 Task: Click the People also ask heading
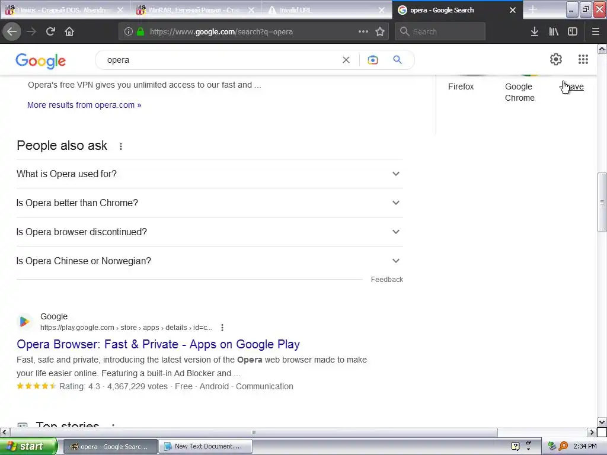62,146
